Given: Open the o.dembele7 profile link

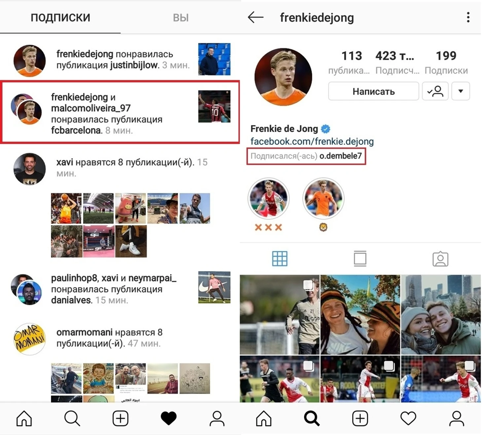Looking at the screenshot, I should click(341, 156).
